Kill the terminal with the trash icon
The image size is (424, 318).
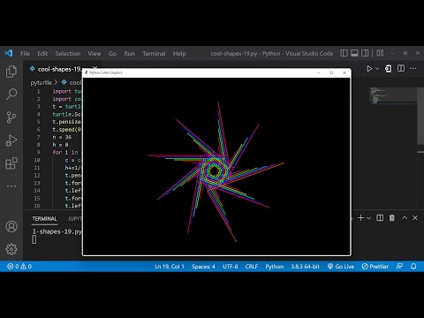point(392,218)
